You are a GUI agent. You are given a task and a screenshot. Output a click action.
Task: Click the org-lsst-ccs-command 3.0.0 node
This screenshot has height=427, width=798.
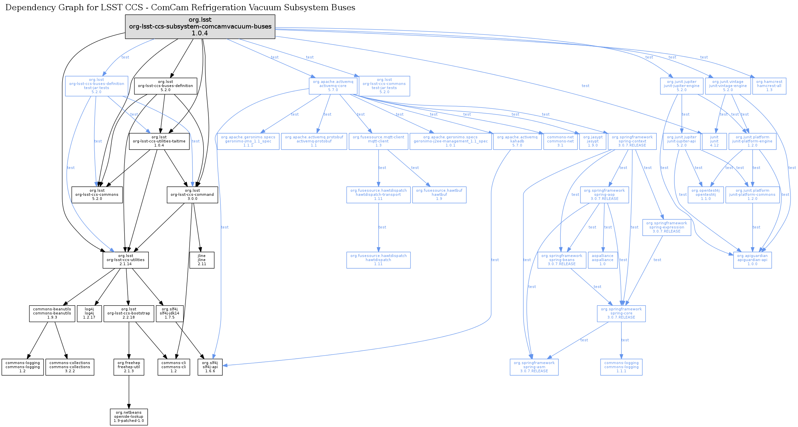pos(192,194)
